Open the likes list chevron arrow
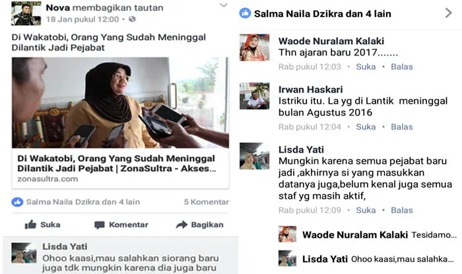The width and height of the screenshot is (462, 274). [448, 13]
